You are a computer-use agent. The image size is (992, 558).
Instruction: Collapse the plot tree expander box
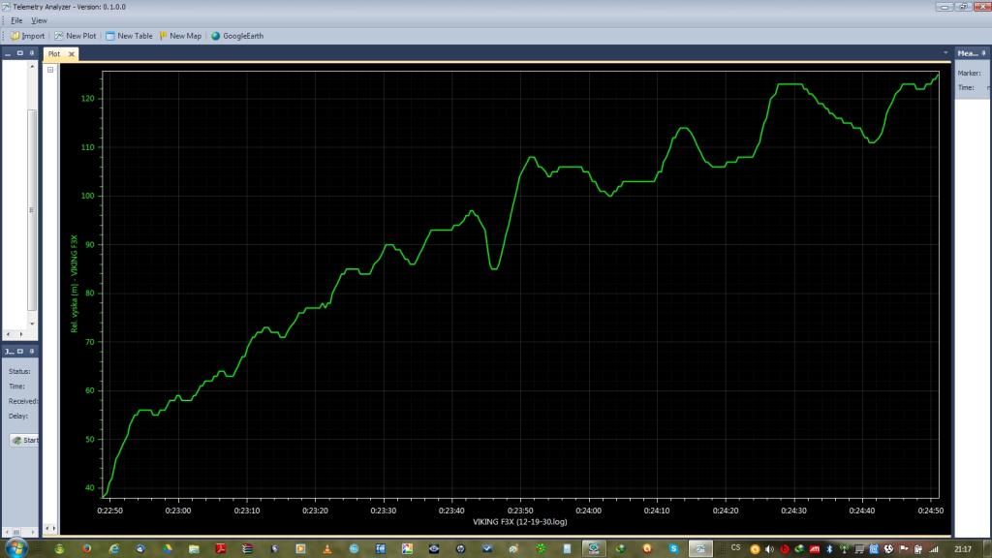(50, 71)
